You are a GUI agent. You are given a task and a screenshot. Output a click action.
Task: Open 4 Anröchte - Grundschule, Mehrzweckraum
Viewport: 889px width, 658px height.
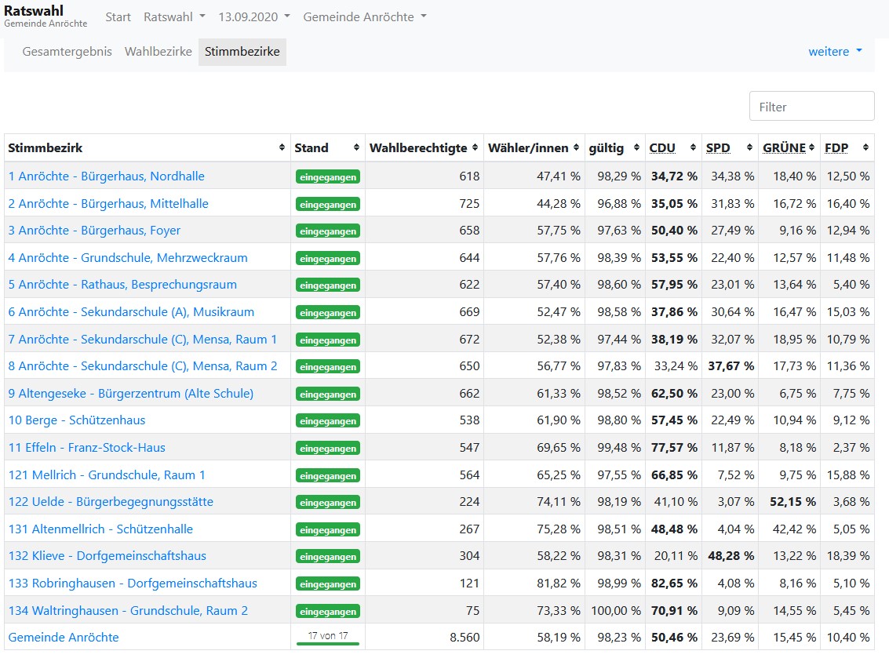[x=128, y=257]
